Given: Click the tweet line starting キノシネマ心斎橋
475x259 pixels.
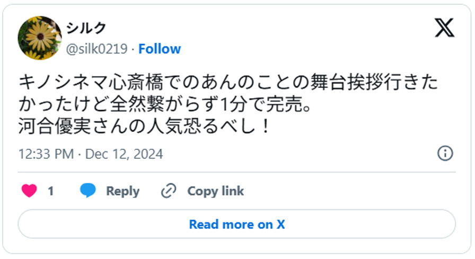Looking at the screenshot, I should [228, 83].
